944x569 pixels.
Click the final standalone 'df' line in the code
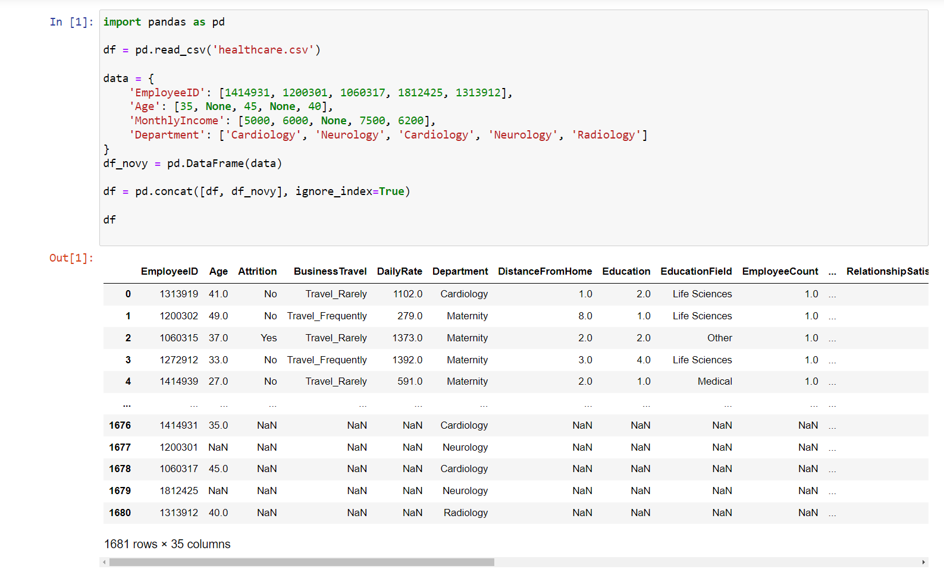point(109,220)
